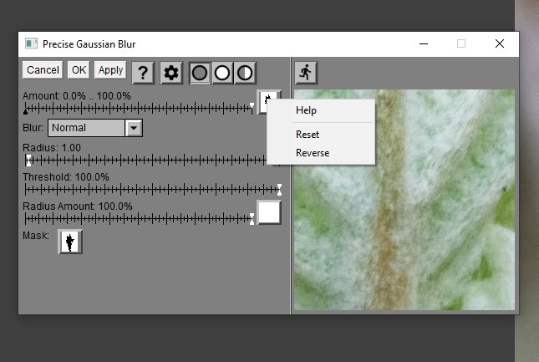
Task: Select the white circle mode
Action: (x=222, y=73)
